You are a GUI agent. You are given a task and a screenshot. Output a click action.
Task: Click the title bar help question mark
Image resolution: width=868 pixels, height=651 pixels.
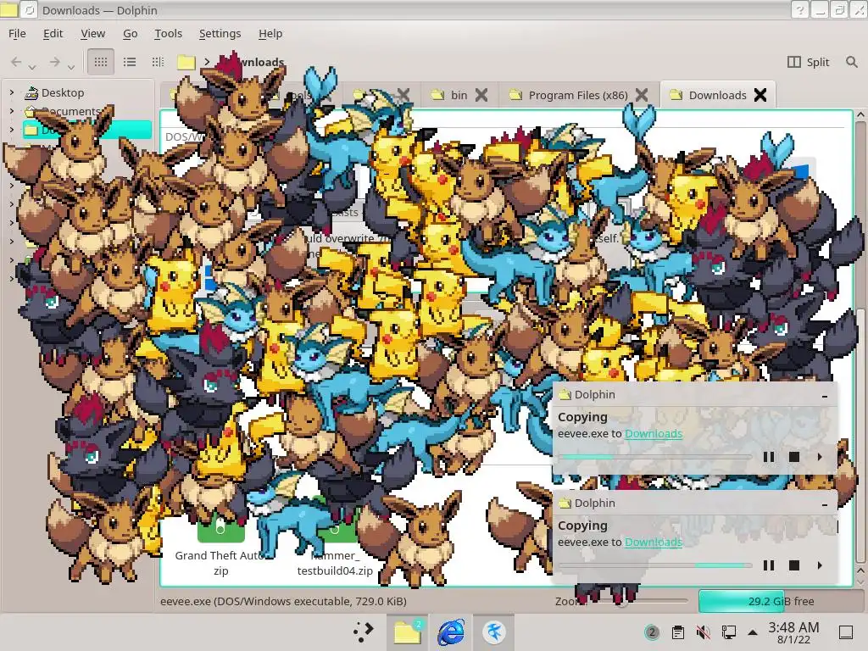pos(799,9)
